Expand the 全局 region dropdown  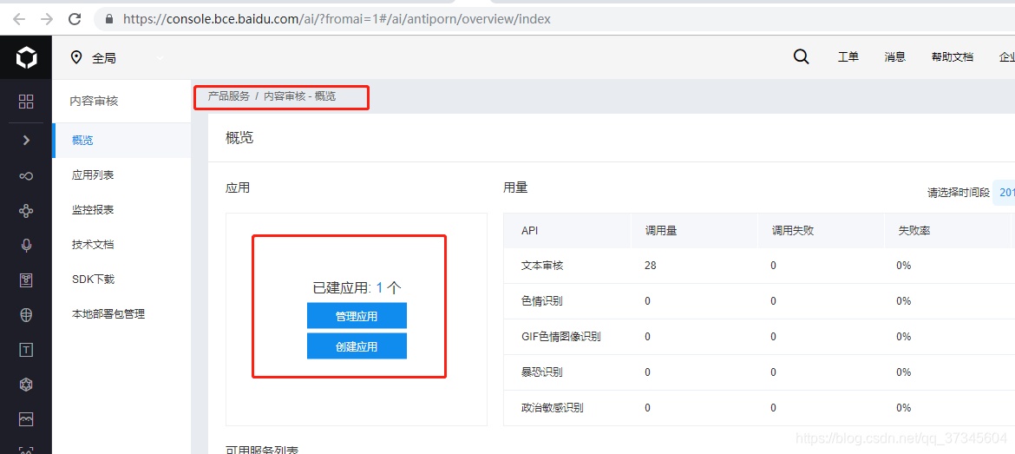tap(160, 58)
